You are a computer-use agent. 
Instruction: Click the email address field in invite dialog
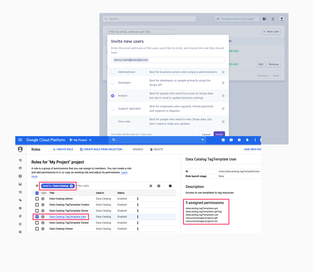[168, 60]
